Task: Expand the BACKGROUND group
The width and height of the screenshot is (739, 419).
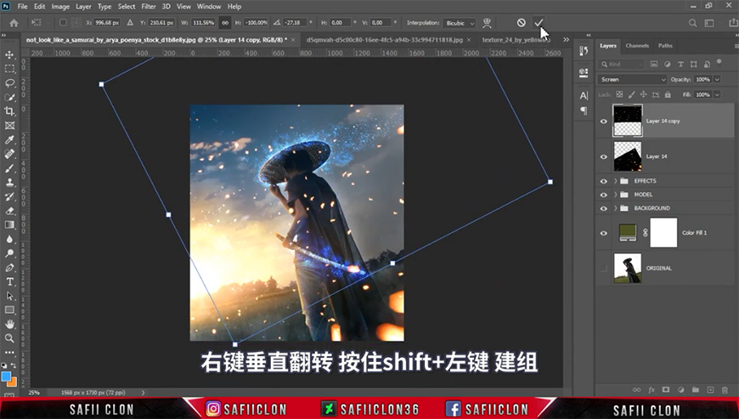Action: 616,208
